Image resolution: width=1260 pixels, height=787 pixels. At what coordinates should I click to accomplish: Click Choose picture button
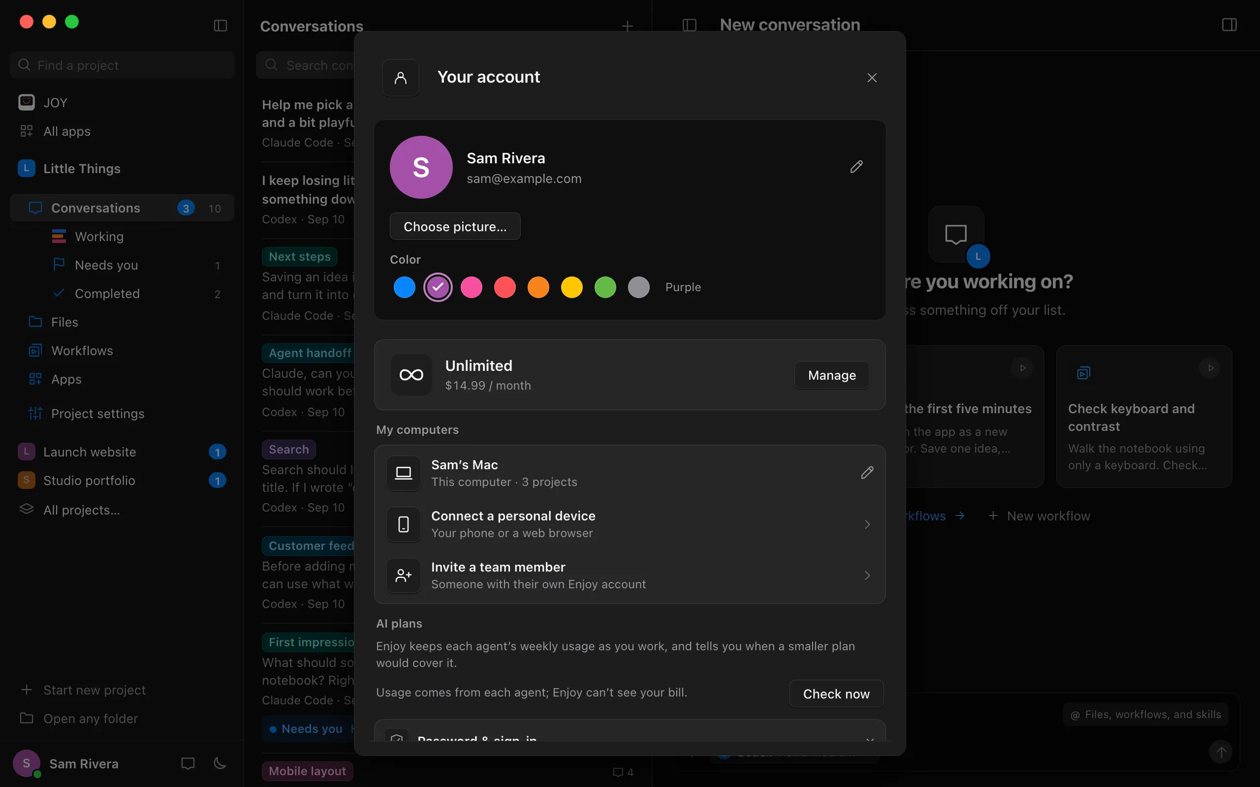(455, 226)
